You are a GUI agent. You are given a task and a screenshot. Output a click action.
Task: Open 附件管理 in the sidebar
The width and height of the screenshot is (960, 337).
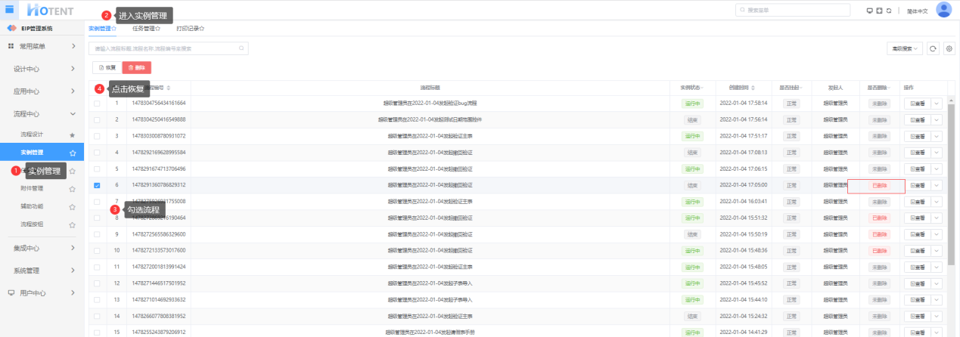tap(33, 189)
